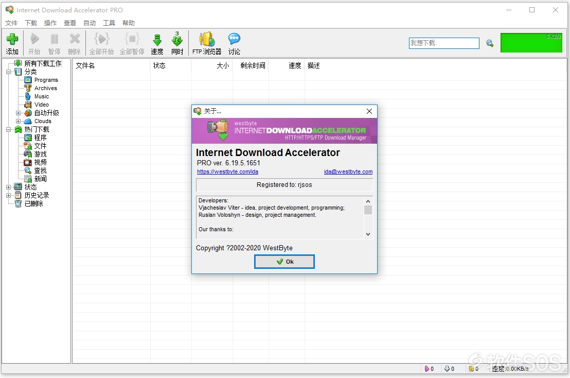Collapse the 分类 tree node

click(8, 72)
